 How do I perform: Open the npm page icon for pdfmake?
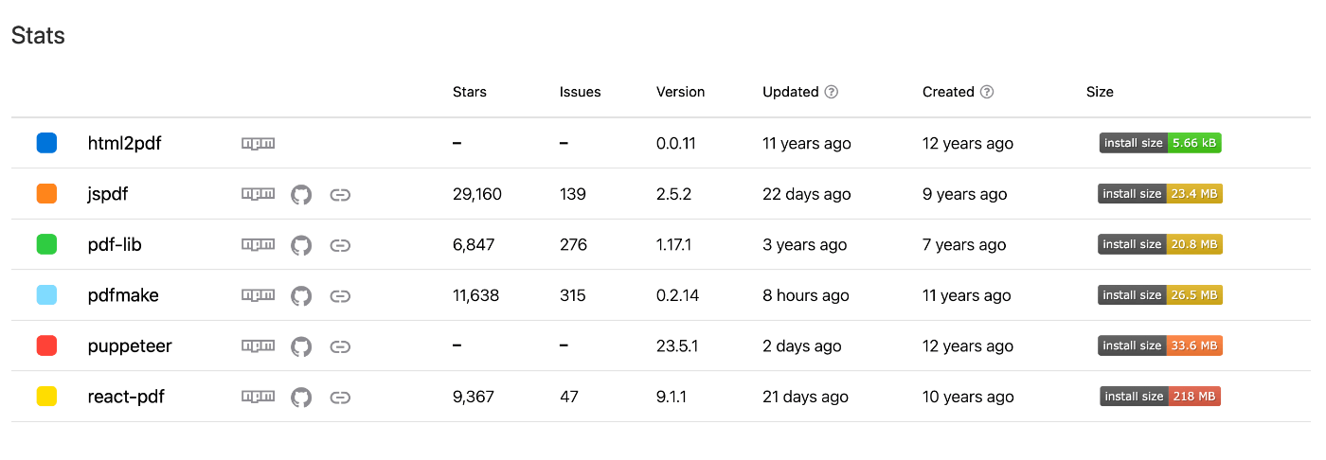point(258,295)
